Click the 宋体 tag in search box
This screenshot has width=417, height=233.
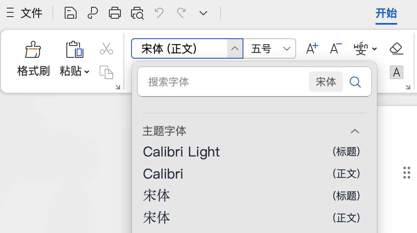326,82
